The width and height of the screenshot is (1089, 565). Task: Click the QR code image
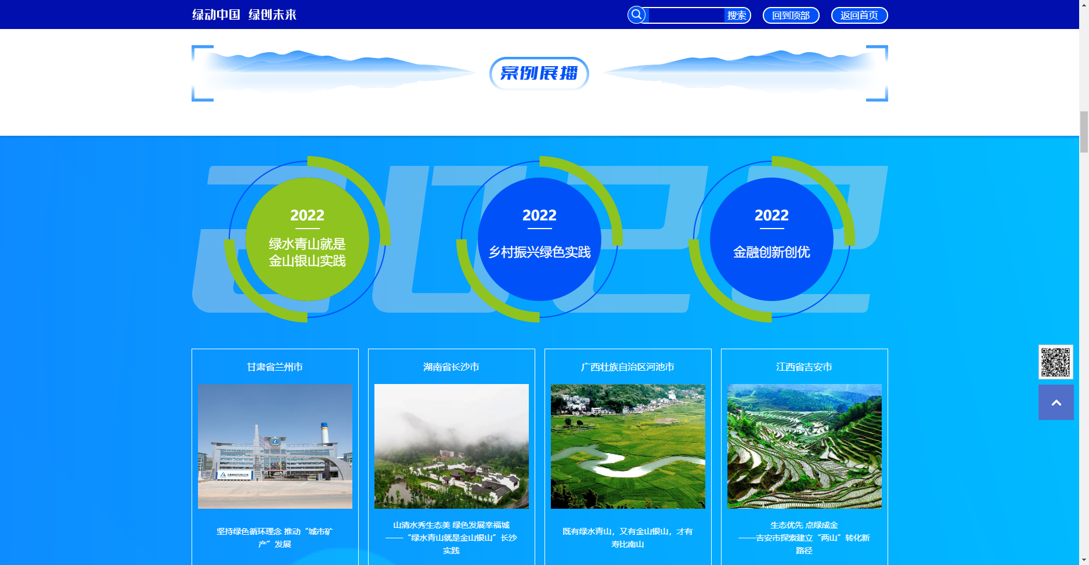[x=1055, y=362]
